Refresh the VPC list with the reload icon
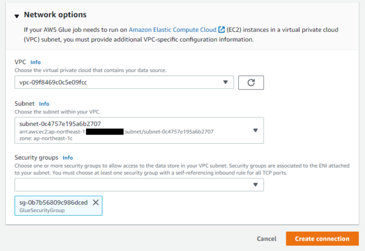The image size is (365, 251). pos(251,82)
